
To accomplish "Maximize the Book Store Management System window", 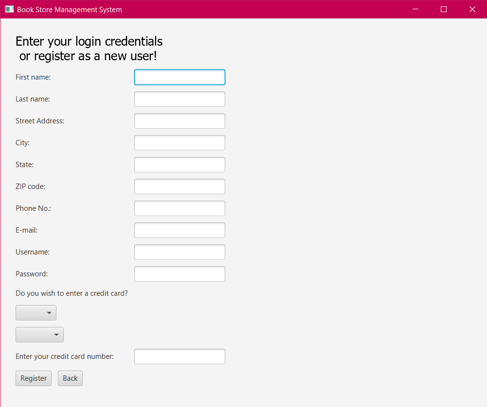I will [444, 9].
